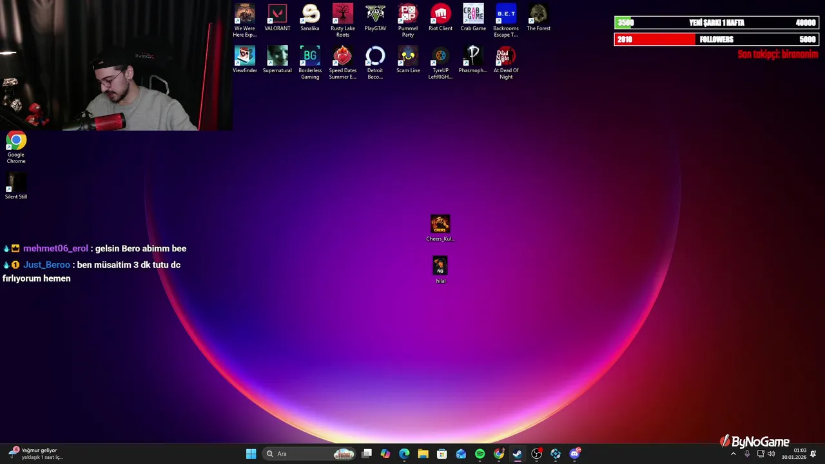Select the PlayGTAV desktop shortcut
825x464 pixels.
tap(375, 18)
